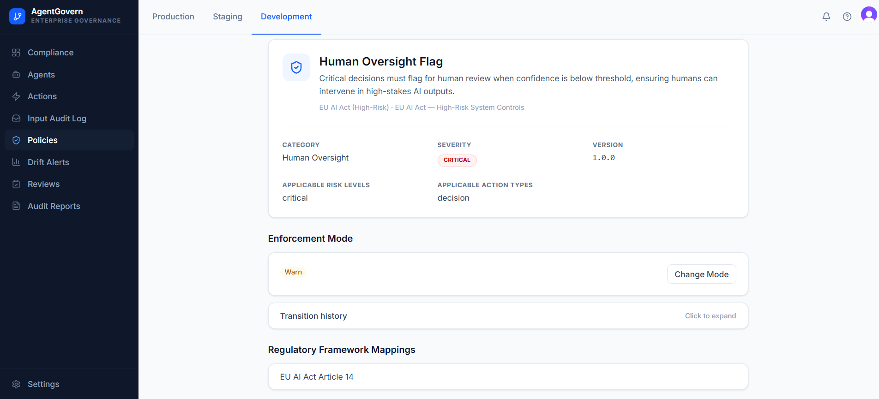Click the Regulatory Framework Mappings heading
This screenshot has width=879, height=399.
pos(342,350)
